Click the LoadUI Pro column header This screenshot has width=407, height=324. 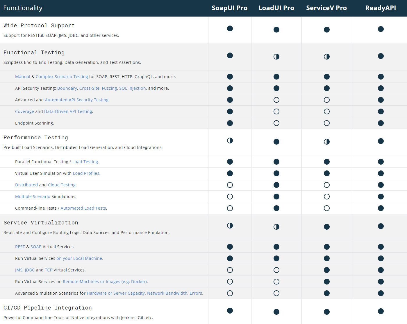coord(276,8)
